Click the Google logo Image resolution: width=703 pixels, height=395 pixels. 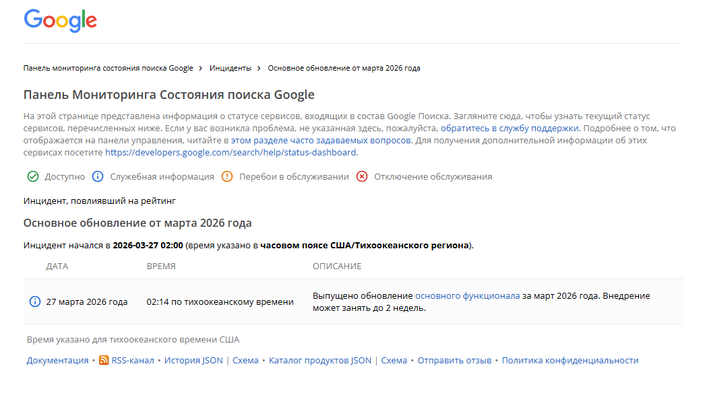pyautogui.click(x=61, y=21)
